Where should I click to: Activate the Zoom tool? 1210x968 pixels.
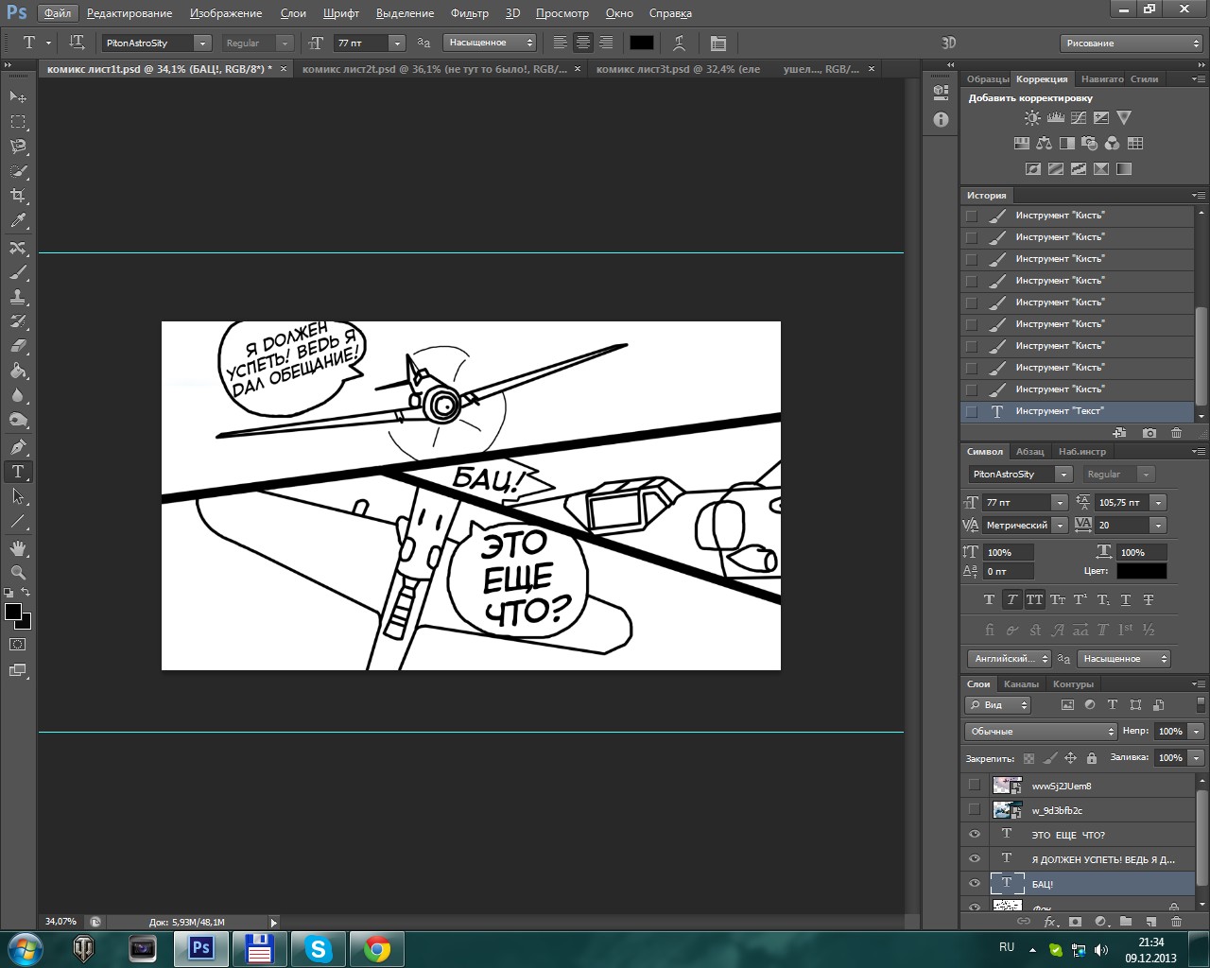18,573
